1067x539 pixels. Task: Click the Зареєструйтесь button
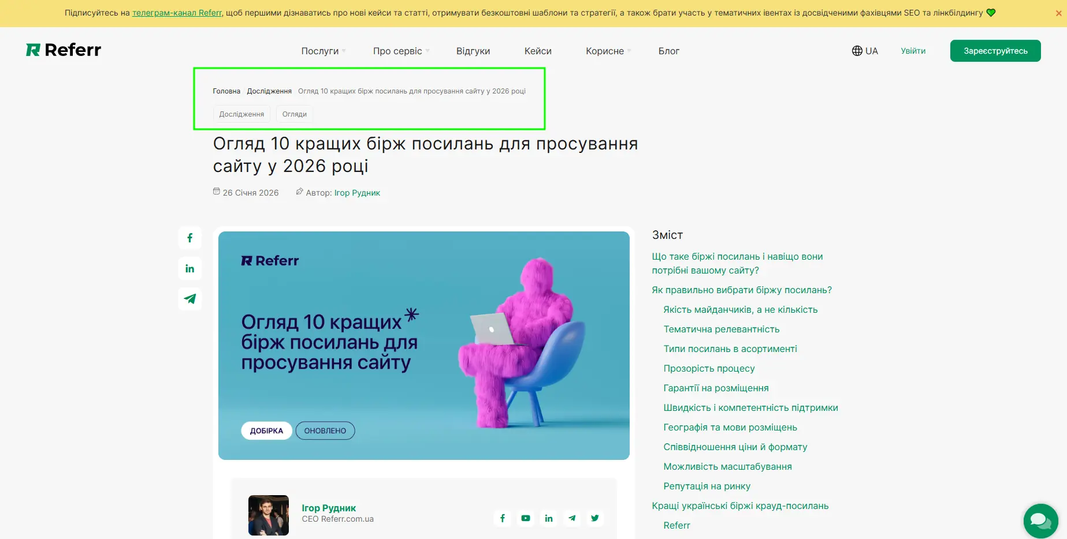995,50
